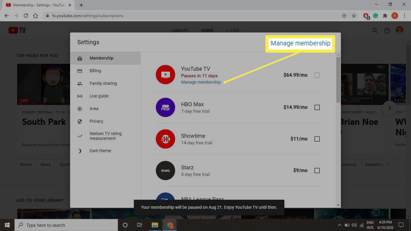Show hidden system tray icons
411x231 pixels.
pos(340,225)
